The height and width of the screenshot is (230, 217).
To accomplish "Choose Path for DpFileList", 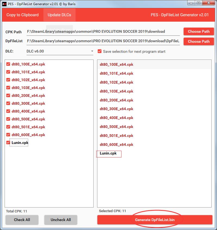I will click(x=199, y=41).
